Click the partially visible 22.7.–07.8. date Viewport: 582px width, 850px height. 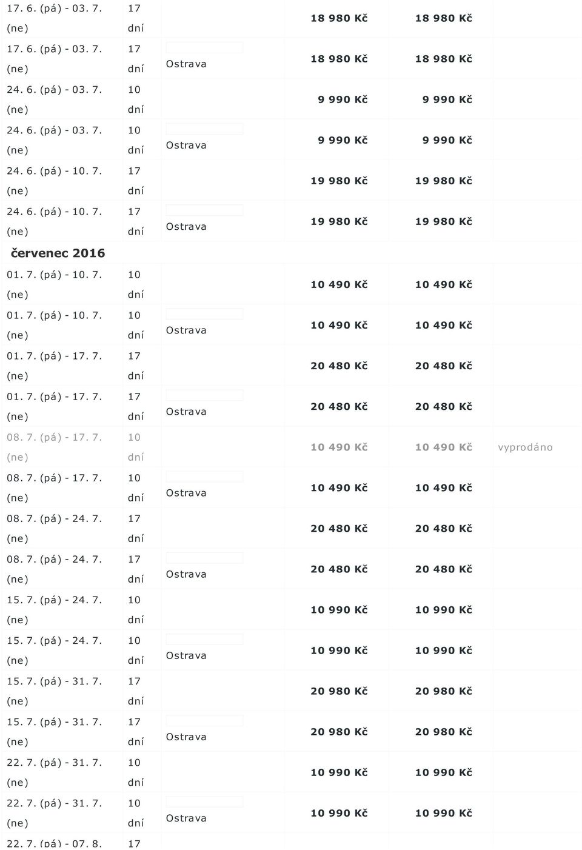pos(54,843)
